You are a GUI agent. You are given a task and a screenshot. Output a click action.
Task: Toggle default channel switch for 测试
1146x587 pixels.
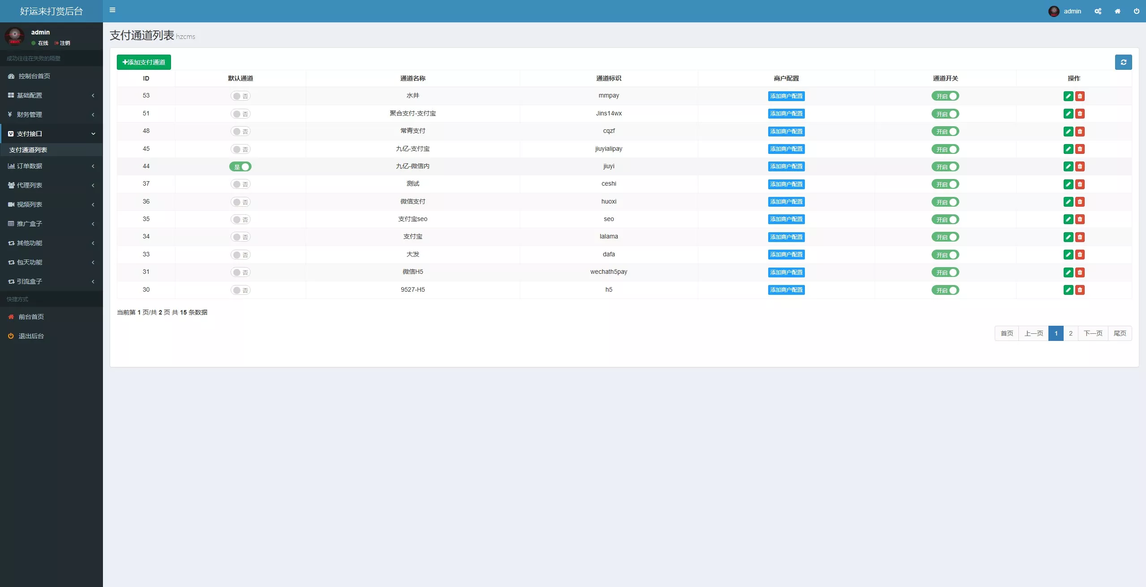240,184
